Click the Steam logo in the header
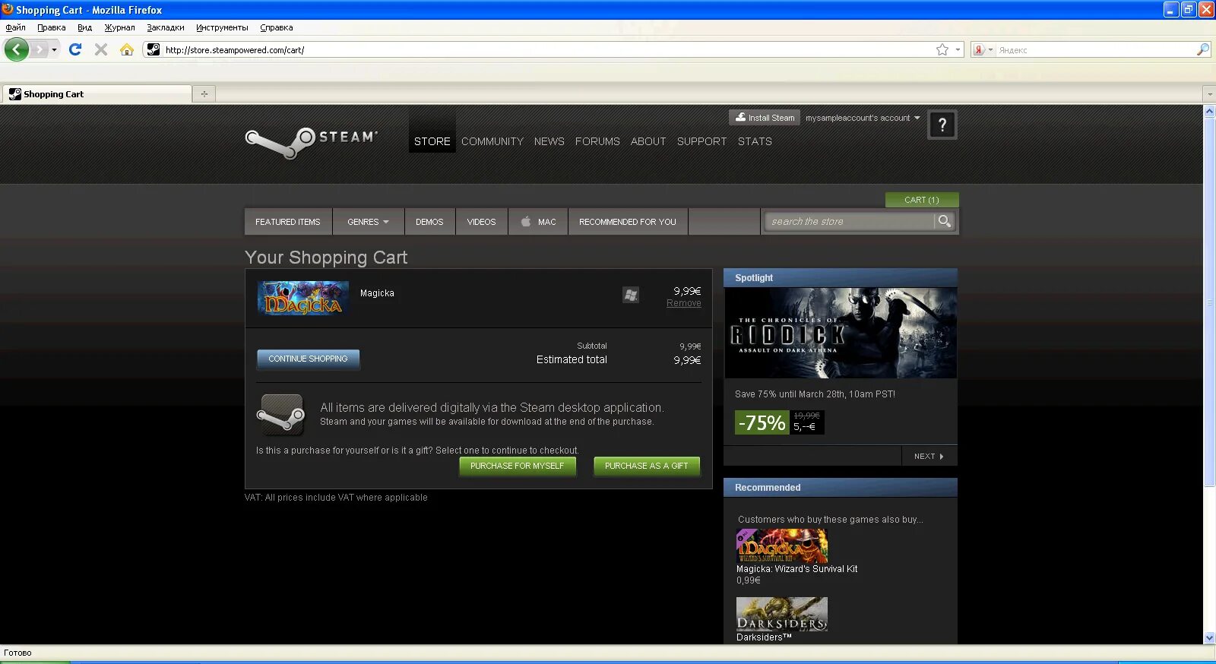1216x664 pixels. pyautogui.click(x=311, y=142)
